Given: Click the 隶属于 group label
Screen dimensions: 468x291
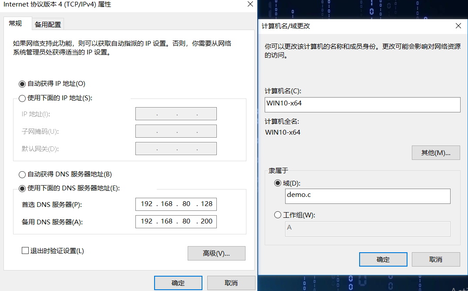Looking at the screenshot, I should [278, 171].
